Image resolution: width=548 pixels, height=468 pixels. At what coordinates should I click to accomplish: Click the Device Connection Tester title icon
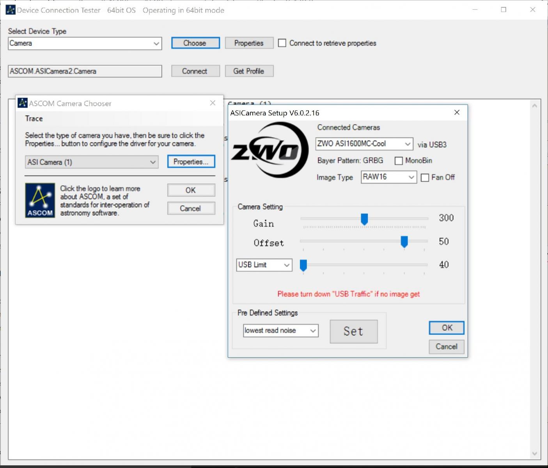coord(10,10)
